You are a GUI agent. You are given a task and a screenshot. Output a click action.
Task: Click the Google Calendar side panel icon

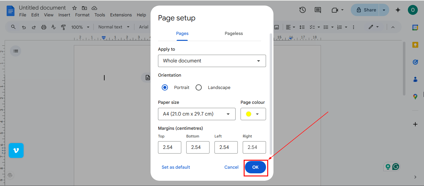(415, 27)
